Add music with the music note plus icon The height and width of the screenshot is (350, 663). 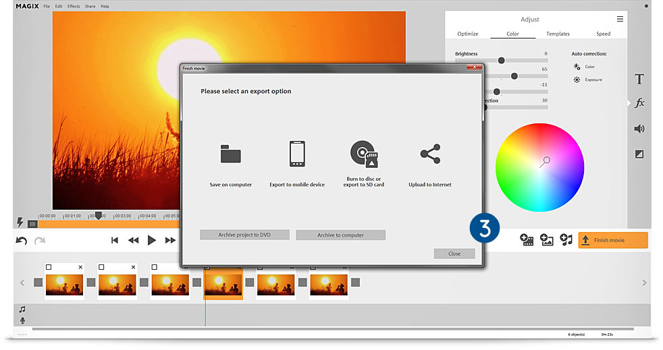click(x=566, y=240)
